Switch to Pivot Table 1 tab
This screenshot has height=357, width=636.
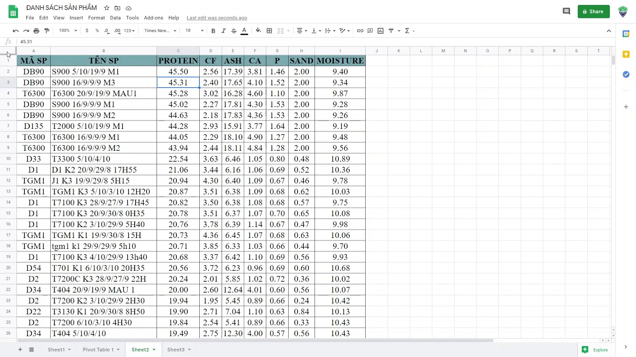[98, 350]
